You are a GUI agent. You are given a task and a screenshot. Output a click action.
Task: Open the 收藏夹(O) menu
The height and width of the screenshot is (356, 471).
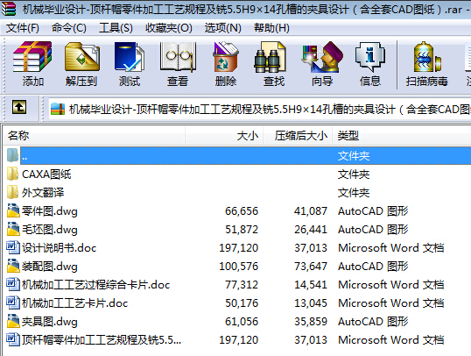pyautogui.click(x=169, y=28)
